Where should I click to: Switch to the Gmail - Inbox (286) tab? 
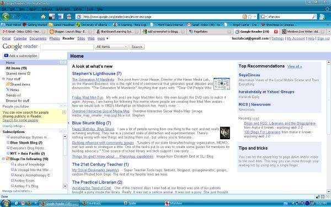click(24, 31)
